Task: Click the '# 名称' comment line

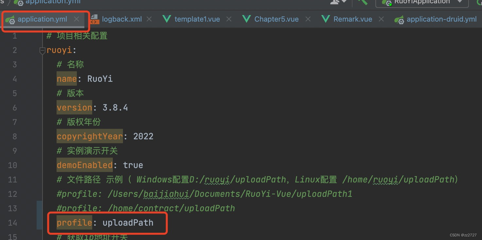Action: [70, 64]
